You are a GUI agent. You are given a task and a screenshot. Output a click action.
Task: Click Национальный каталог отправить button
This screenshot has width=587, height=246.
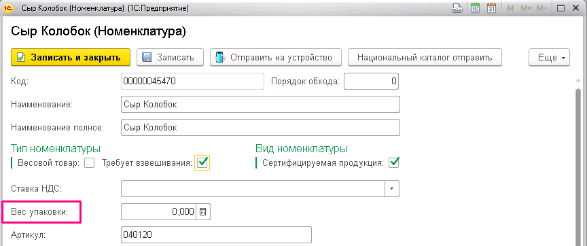(425, 58)
